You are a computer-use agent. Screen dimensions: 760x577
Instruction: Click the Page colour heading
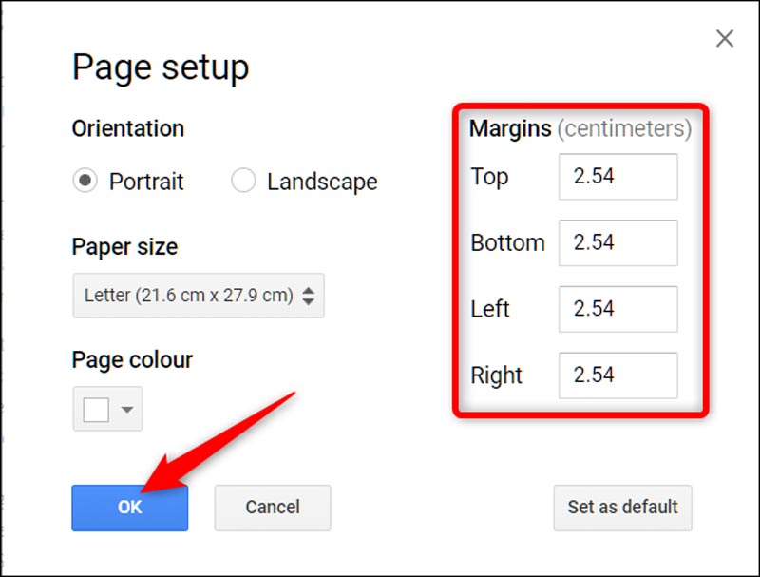pyautogui.click(x=132, y=360)
